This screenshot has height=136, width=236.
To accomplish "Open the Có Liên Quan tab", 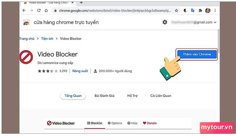I will tap(161, 96).
